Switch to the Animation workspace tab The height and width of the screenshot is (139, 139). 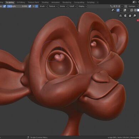[x=56, y=2]
